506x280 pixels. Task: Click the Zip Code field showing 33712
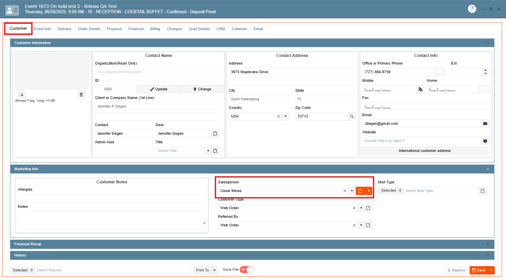[322, 116]
